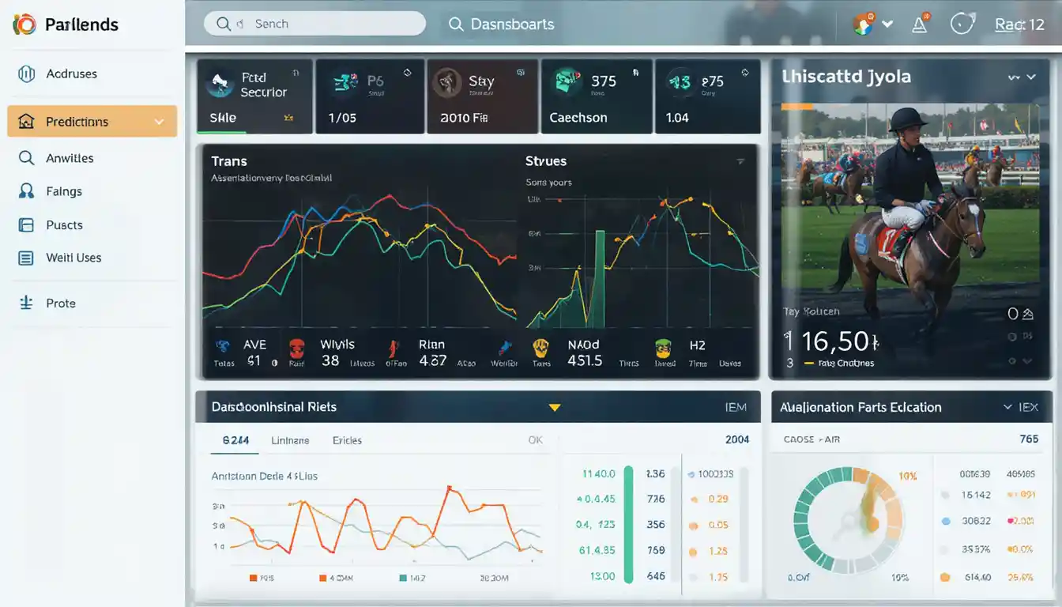This screenshot has height=607, width=1062.
Task: Click the Anwitles magnifier icon
Action: [26, 158]
